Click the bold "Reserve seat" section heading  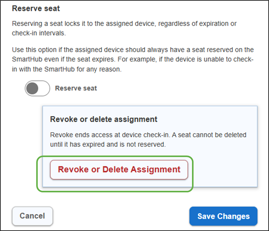pos(36,8)
